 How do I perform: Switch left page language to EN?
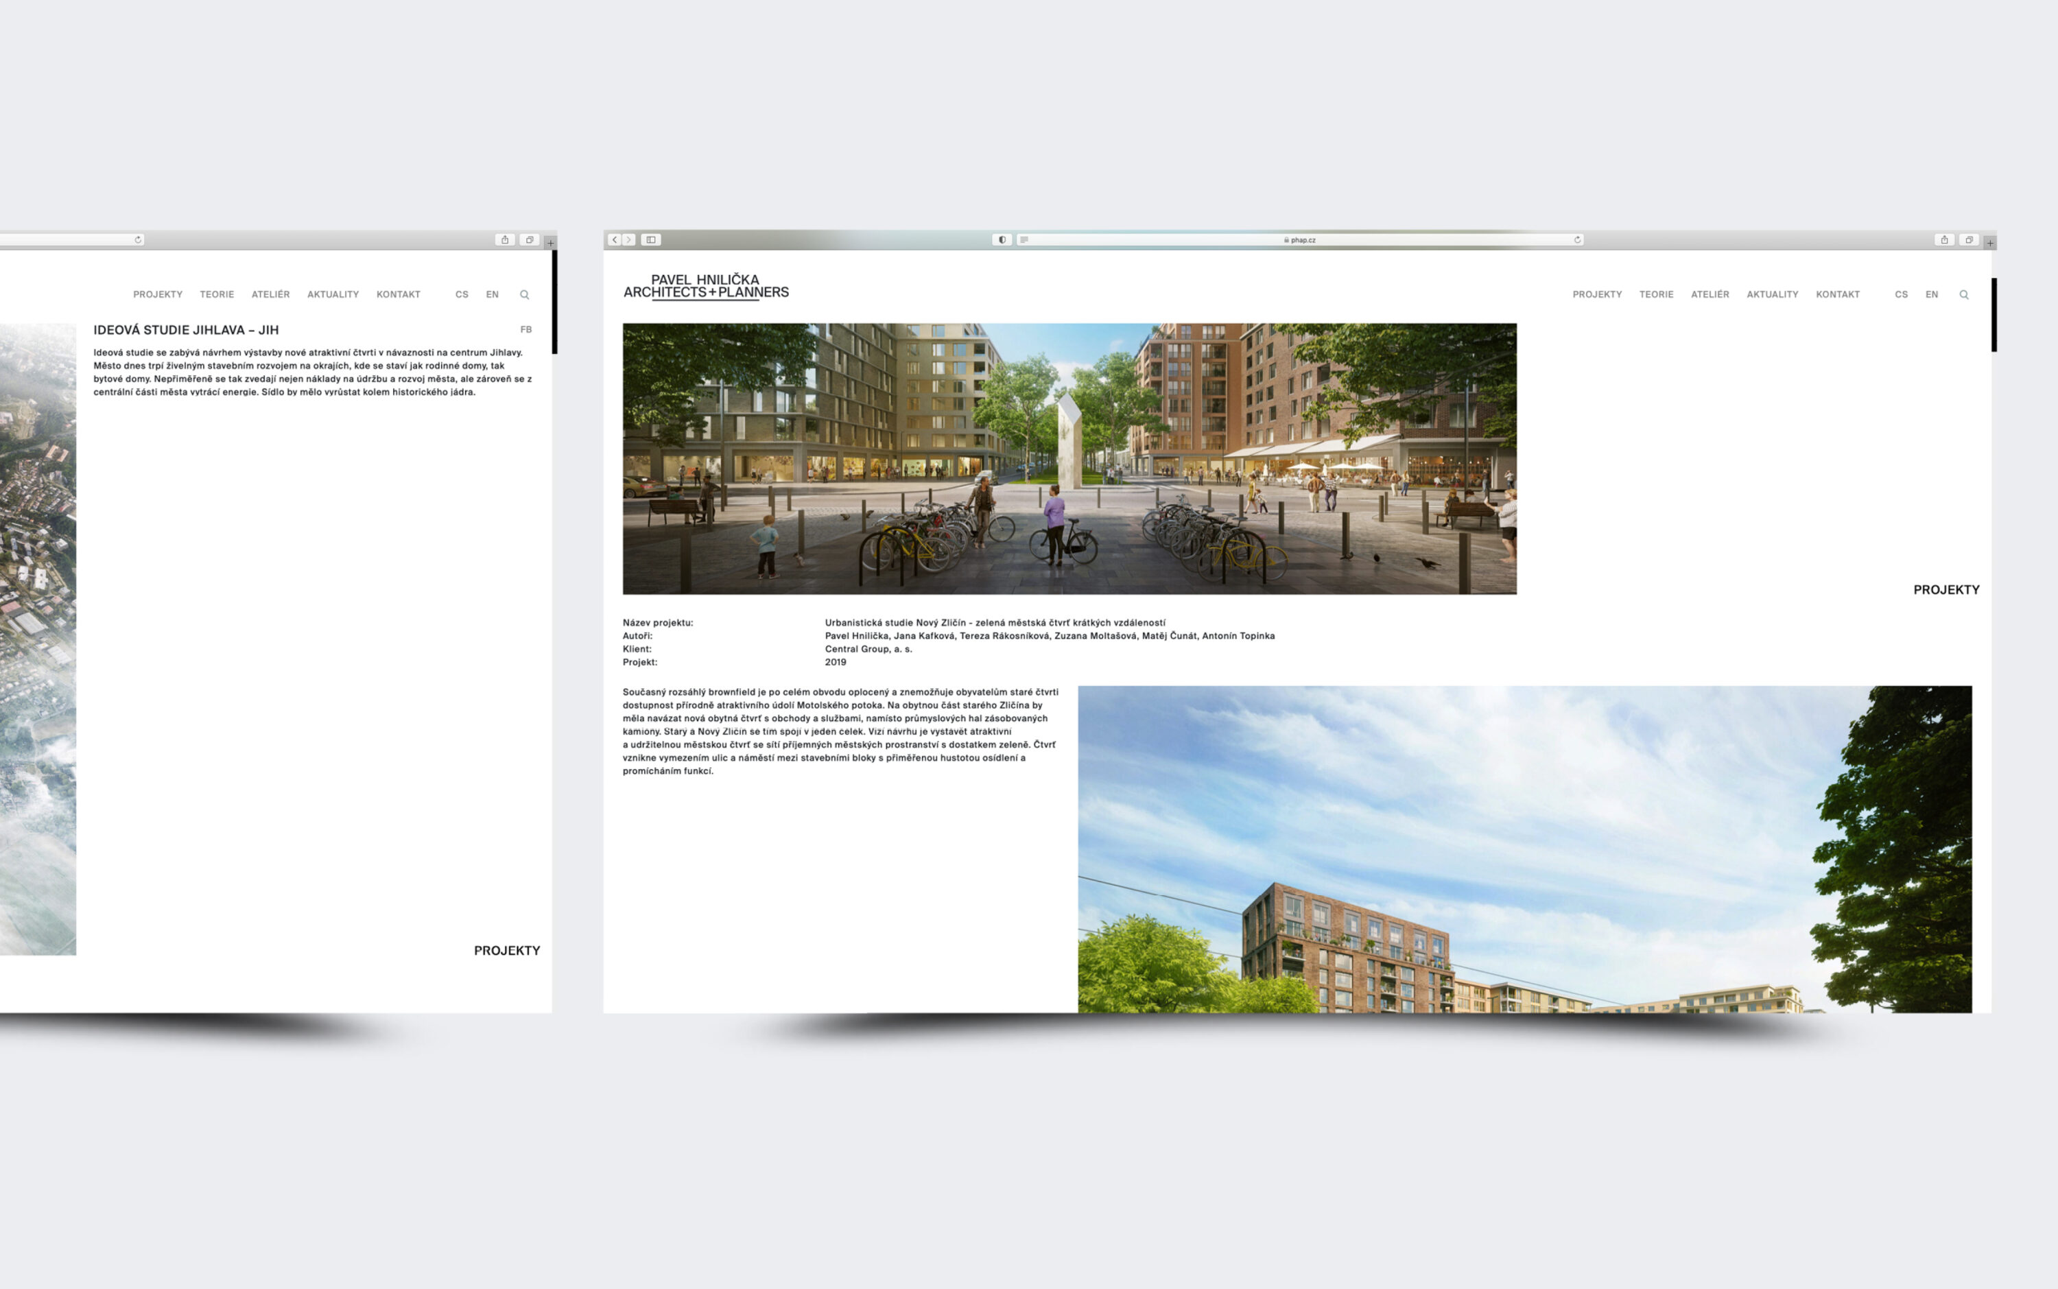pyautogui.click(x=492, y=294)
